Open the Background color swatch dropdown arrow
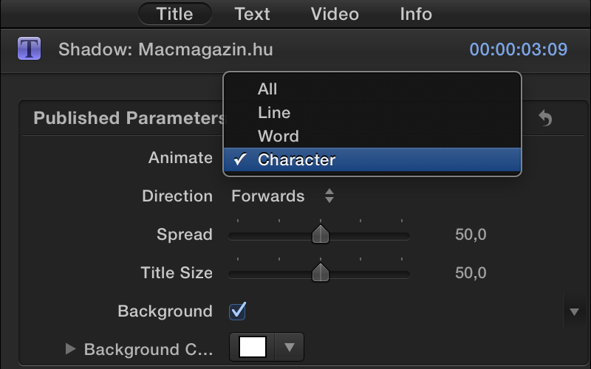Screen dimensions: 591x369 point(290,347)
